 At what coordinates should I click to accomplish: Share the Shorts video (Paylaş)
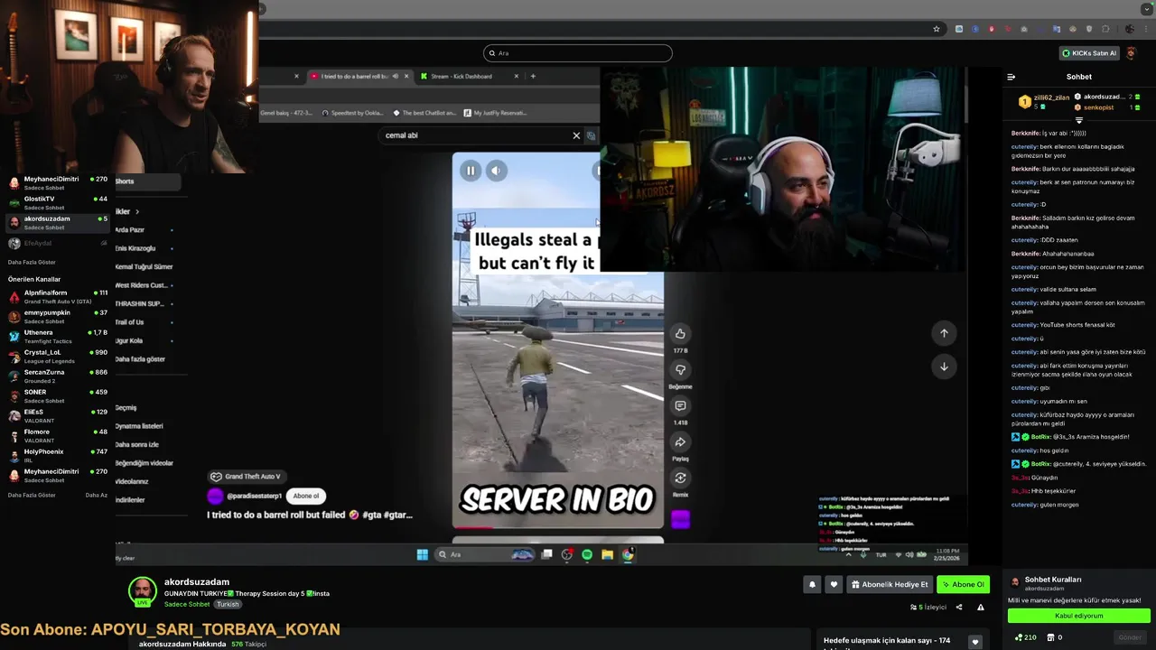680,442
